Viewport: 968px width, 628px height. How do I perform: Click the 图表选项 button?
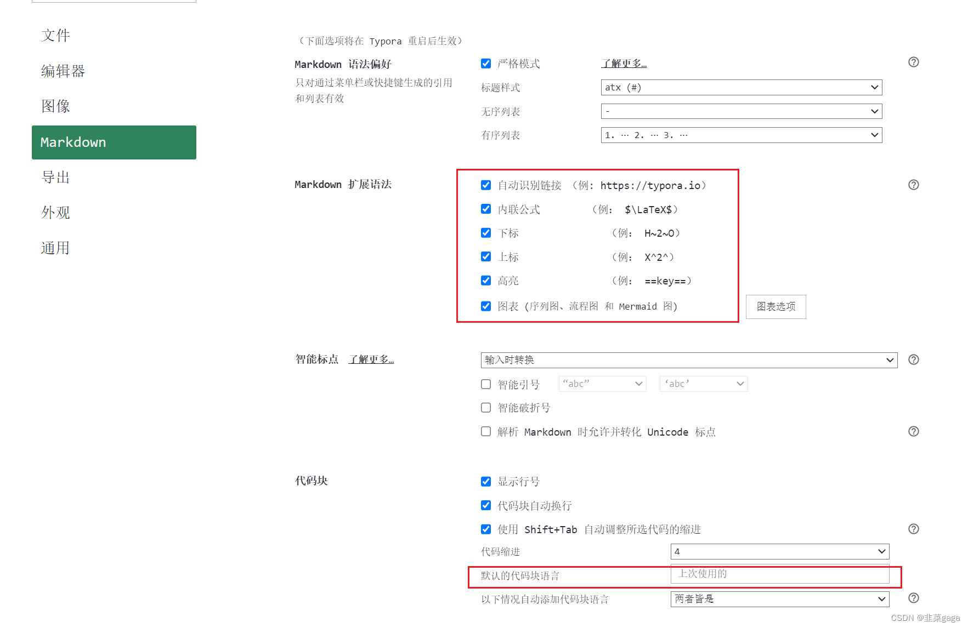click(776, 307)
